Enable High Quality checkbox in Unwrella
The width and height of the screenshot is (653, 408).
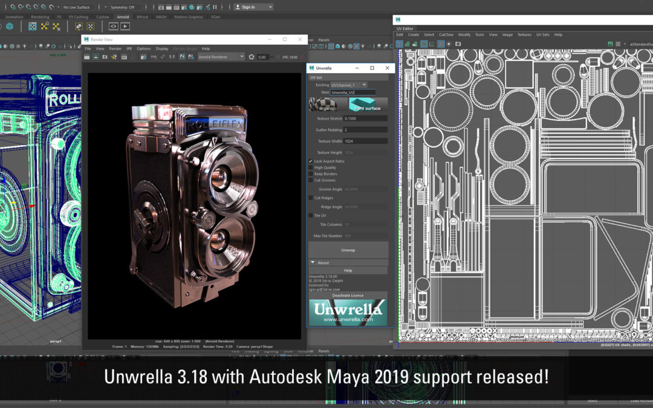tap(311, 167)
